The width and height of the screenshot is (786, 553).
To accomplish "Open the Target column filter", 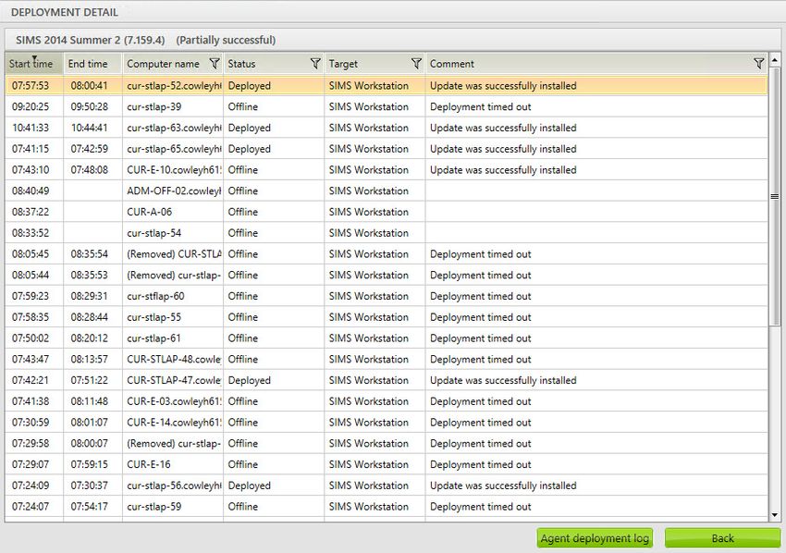I will [x=416, y=64].
